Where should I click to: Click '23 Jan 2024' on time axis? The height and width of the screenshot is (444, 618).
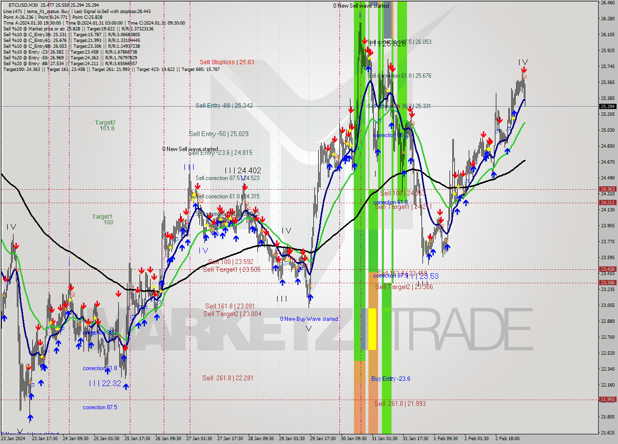tap(14, 439)
